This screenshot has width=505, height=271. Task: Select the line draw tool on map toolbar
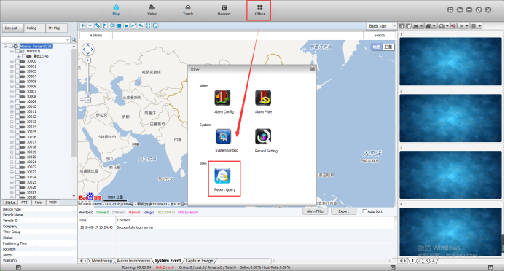click(133, 25)
